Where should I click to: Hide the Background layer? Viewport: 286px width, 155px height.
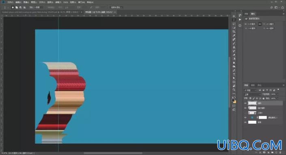(245, 122)
